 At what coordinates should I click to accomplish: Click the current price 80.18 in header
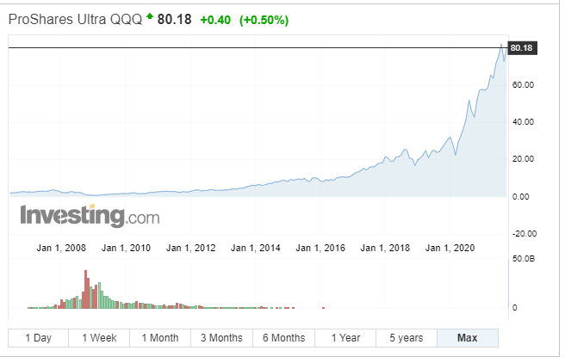[174, 20]
